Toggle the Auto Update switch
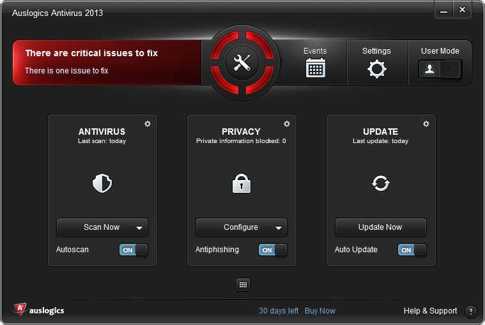Viewport: 485px width, 325px height. [412, 250]
